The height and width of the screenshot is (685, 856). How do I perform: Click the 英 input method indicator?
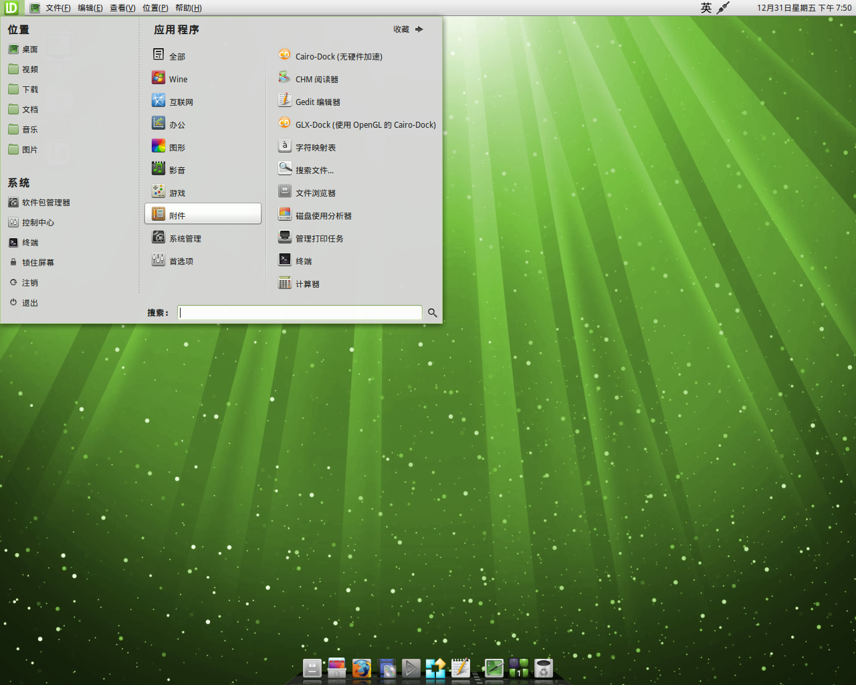[x=706, y=8]
